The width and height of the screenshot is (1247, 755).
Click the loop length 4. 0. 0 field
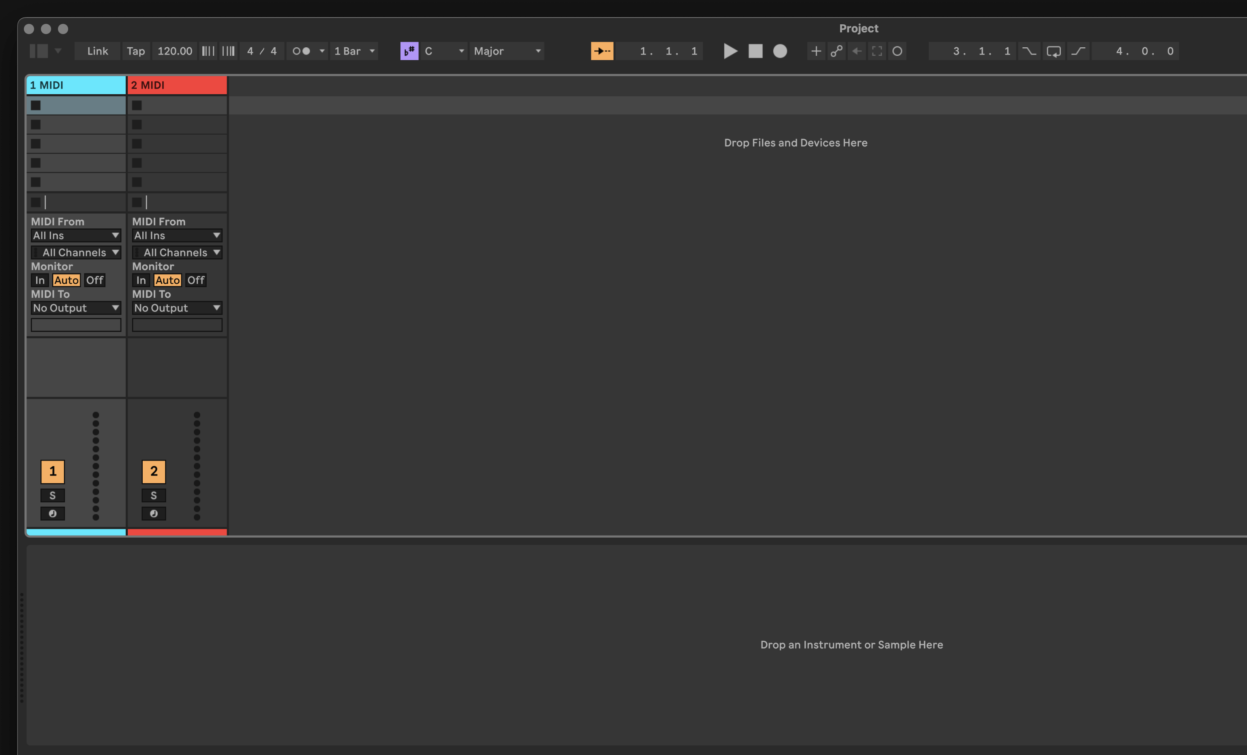pyautogui.click(x=1136, y=51)
